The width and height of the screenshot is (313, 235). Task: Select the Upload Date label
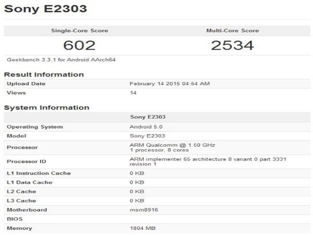[x=26, y=84]
